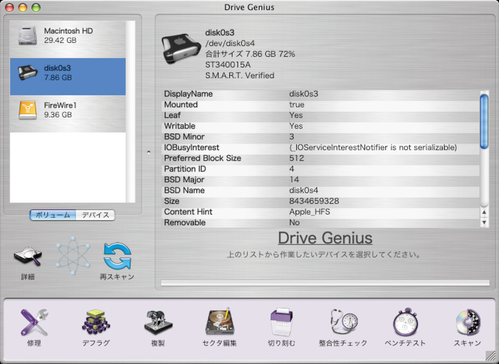This screenshot has height=364, width=499.
Task: Click the green zoom window button
Action: pos(36,7)
